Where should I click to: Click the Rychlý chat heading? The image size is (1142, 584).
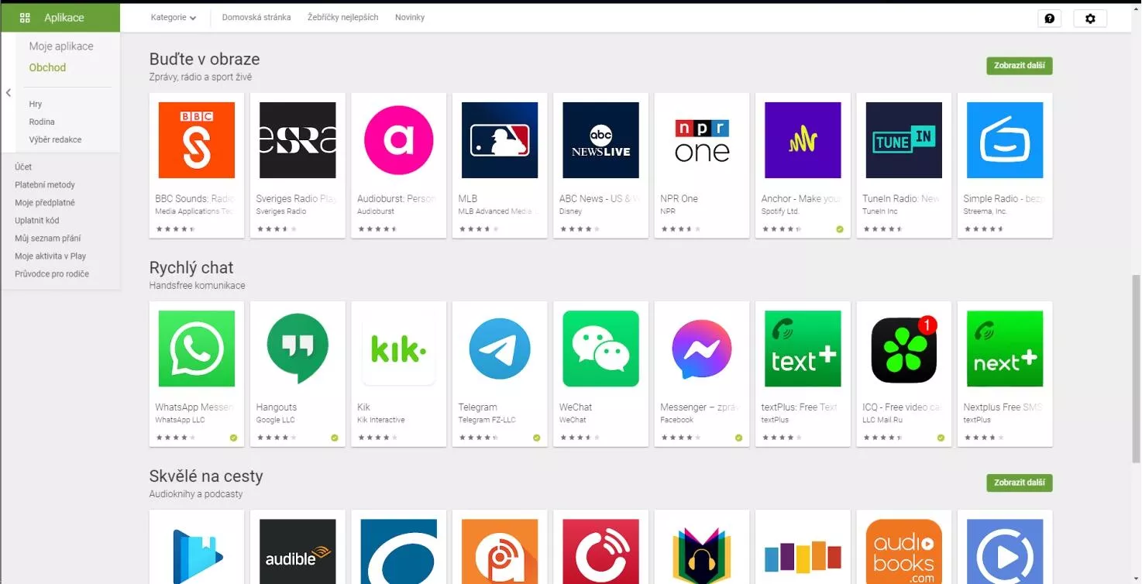[x=191, y=267]
